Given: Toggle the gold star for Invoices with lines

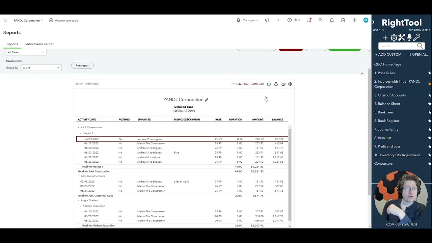Looking at the screenshot, I should coord(429,84).
